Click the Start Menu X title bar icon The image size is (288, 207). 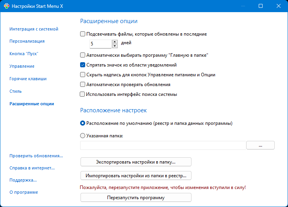coord(6,6)
